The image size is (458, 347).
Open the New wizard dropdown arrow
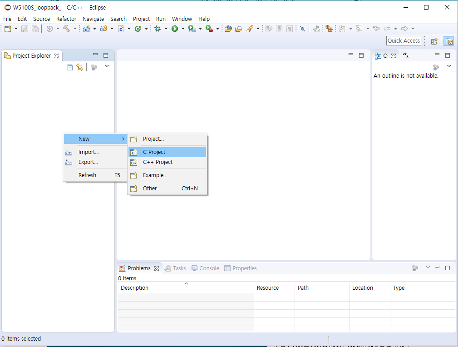[x=16, y=29]
